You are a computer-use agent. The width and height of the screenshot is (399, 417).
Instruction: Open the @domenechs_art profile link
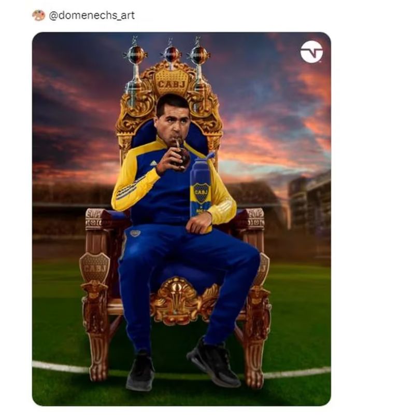91,16
